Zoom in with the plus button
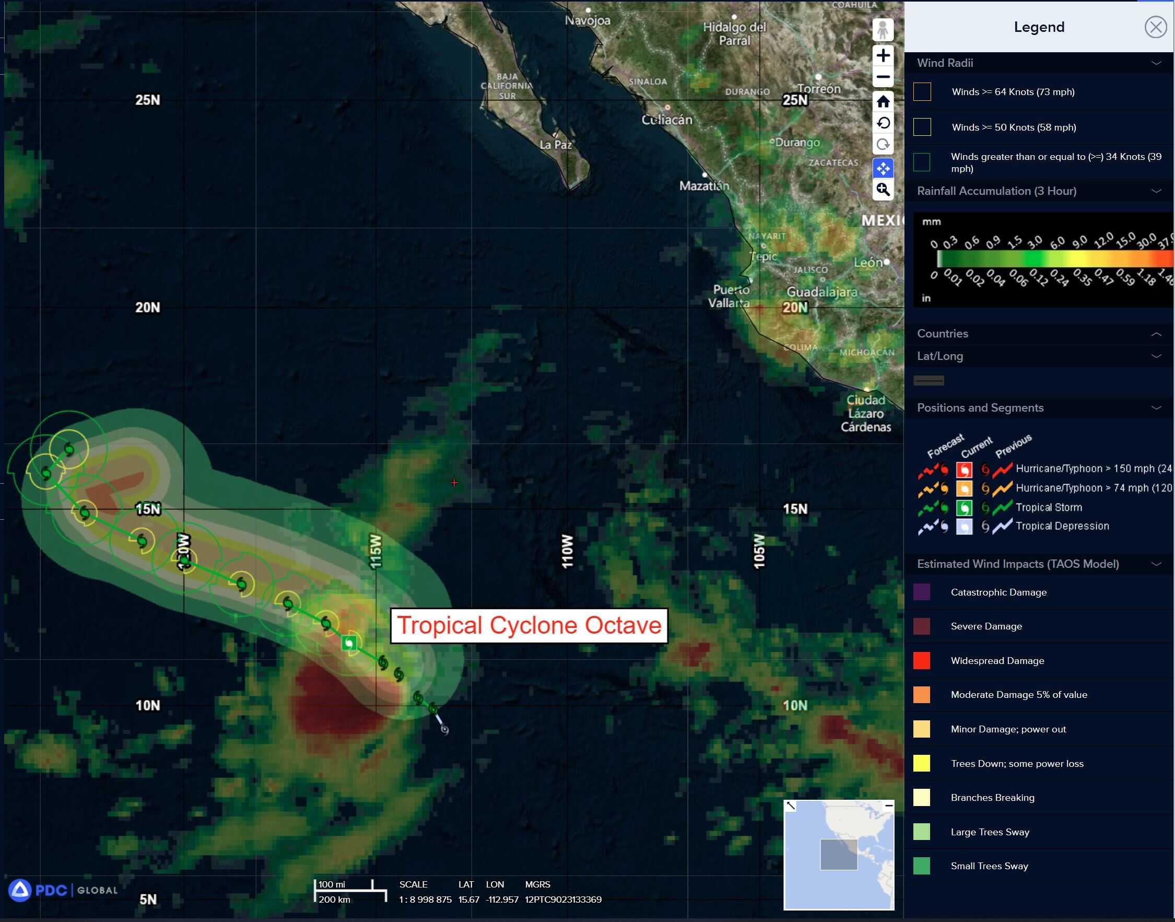 (x=883, y=55)
